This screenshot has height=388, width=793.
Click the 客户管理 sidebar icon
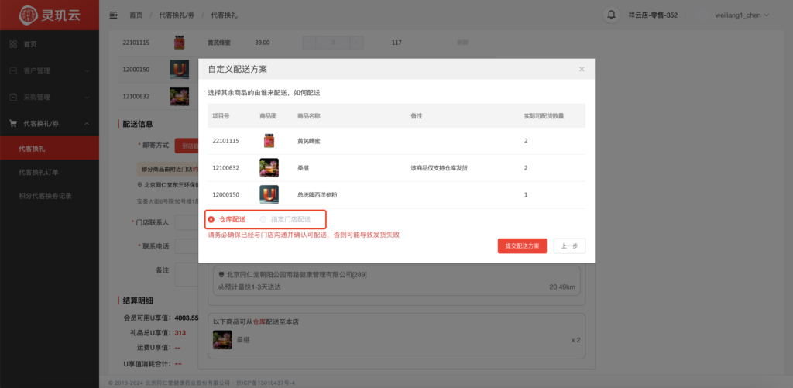click(x=14, y=70)
